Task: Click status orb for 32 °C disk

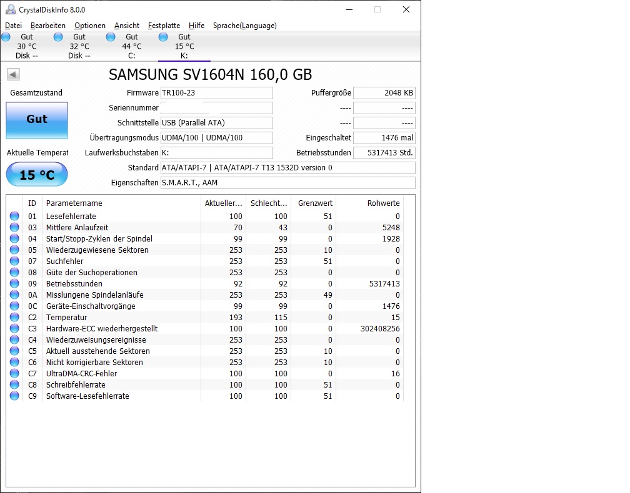Action: pyautogui.click(x=58, y=37)
